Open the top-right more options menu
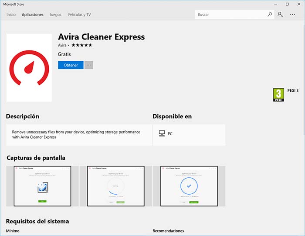Viewport: 305px width, 236px height. tap(292, 14)
